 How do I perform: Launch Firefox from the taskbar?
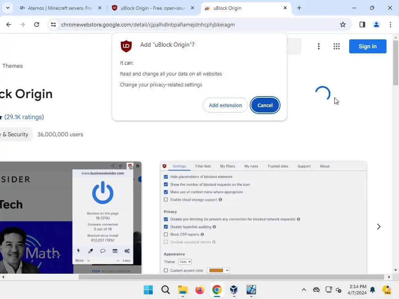(x=199, y=290)
